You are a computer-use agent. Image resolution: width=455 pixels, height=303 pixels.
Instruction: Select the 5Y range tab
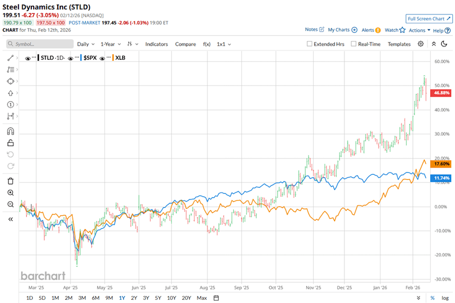click(x=158, y=298)
